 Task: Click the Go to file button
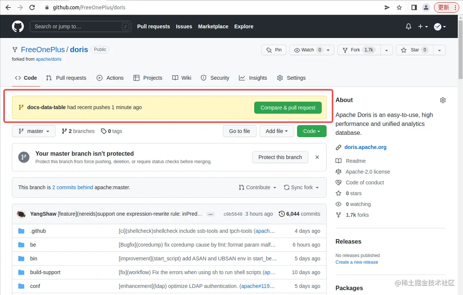(240, 131)
